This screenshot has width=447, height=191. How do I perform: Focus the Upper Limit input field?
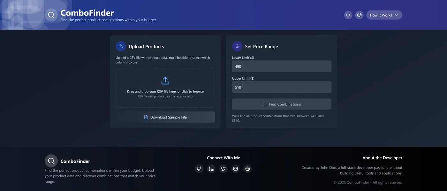tap(282, 87)
